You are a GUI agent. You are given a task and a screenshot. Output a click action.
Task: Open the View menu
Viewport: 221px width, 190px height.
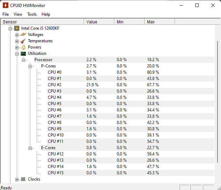pyautogui.click(x=18, y=14)
